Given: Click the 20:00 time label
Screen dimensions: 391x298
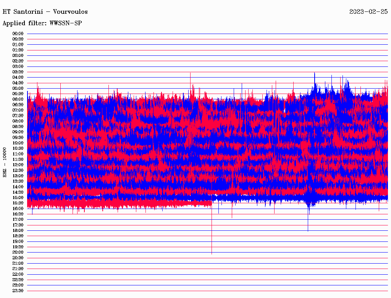Looking at the screenshot, I should pos(18,252).
